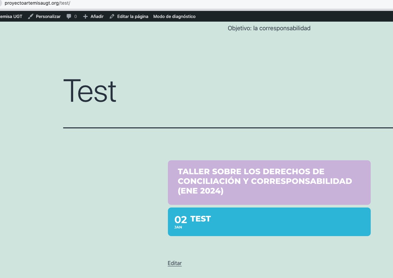Click the Personalizar paintbrush icon
The height and width of the screenshot is (278, 393).
(30, 17)
